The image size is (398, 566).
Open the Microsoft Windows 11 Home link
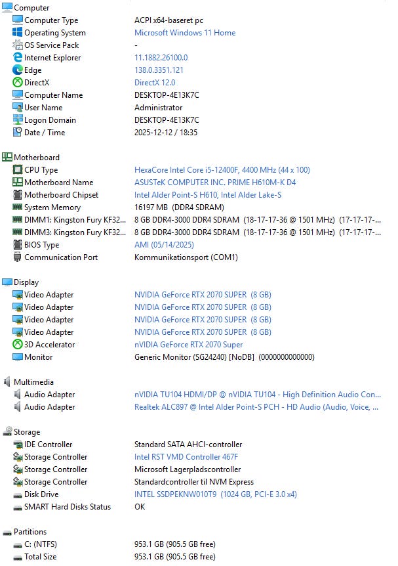pos(185,32)
